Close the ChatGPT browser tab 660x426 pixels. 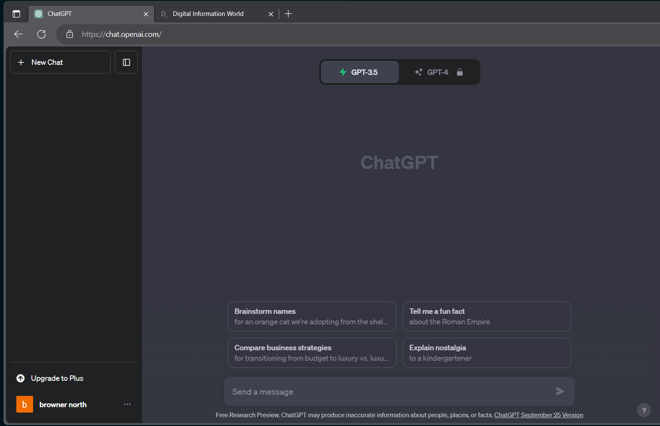click(x=146, y=14)
